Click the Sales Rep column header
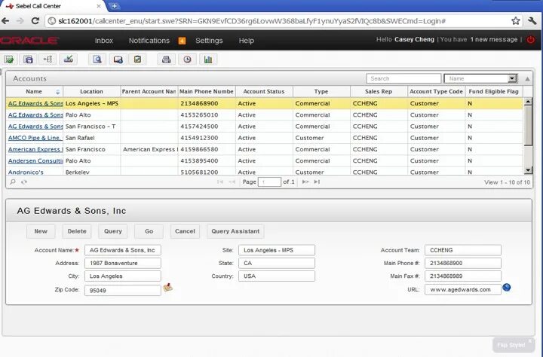 click(x=379, y=92)
